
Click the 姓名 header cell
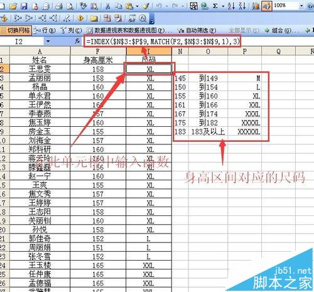pos(40,60)
